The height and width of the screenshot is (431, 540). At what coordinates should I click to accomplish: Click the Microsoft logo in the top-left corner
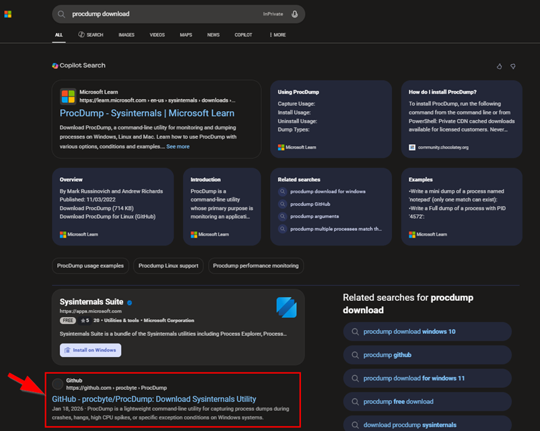click(x=8, y=13)
